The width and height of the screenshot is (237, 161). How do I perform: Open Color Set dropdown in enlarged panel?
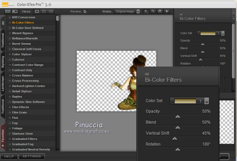pos(207,101)
